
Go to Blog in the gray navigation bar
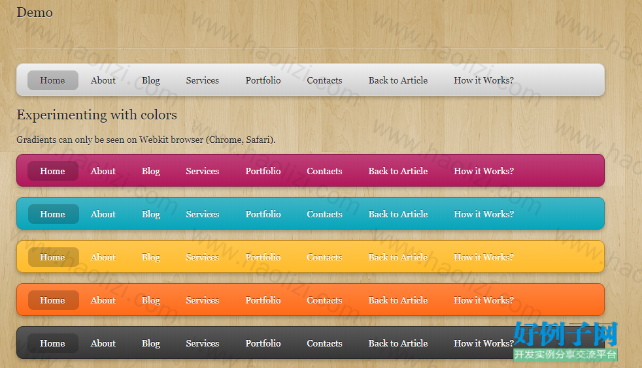[150, 80]
